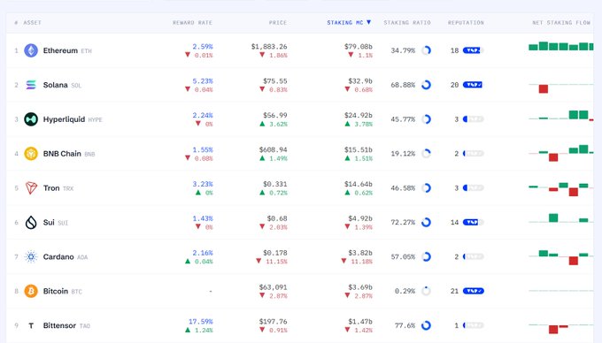This screenshot has width=602, height=343.
Task: Click Ethereum's reputation badge
Action: pos(474,50)
